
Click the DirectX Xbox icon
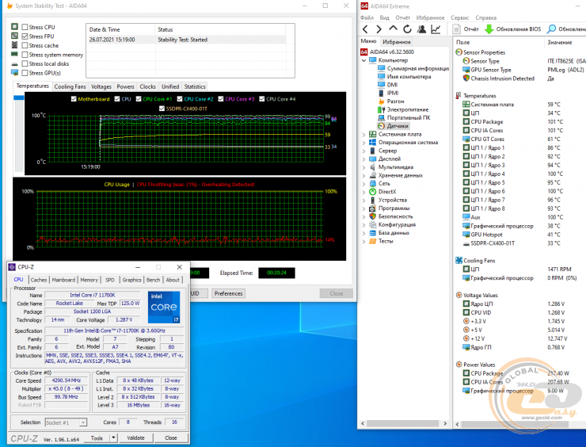373,192
